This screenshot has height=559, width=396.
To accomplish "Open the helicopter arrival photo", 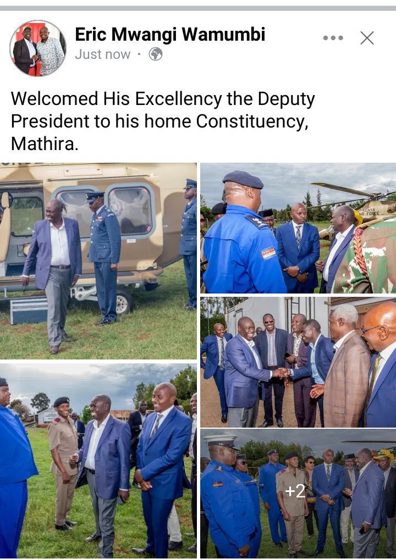I will [x=98, y=261].
